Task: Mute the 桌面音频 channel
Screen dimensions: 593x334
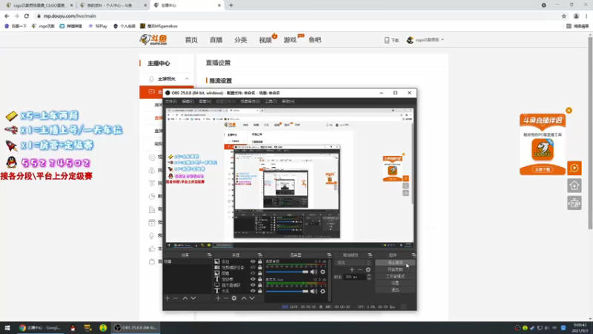Action: click(314, 272)
